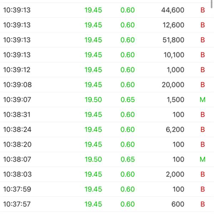
Task: Click the 10:39:12 timestamp
Action: pyautogui.click(x=17, y=70)
